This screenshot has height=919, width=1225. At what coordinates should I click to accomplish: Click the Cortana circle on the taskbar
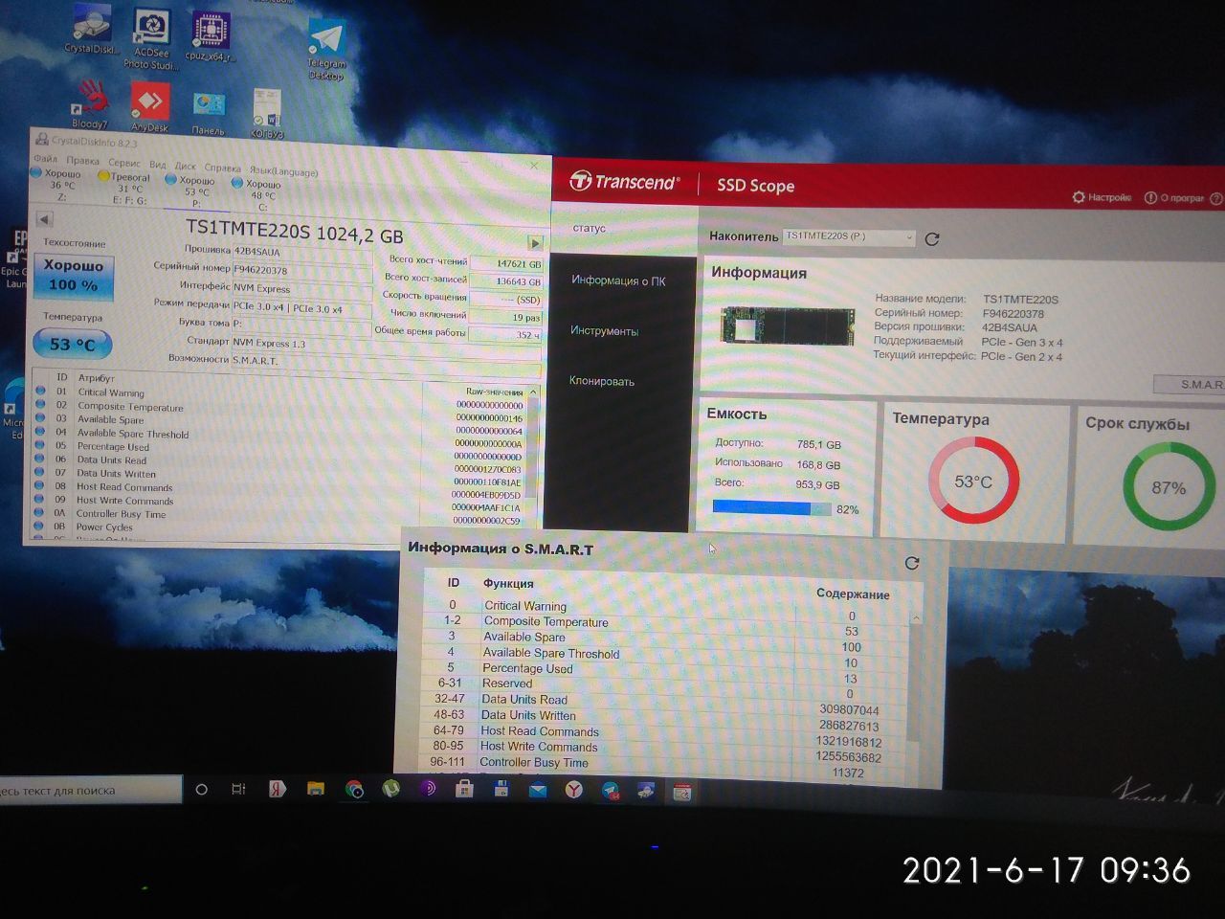tap(201, 790)
